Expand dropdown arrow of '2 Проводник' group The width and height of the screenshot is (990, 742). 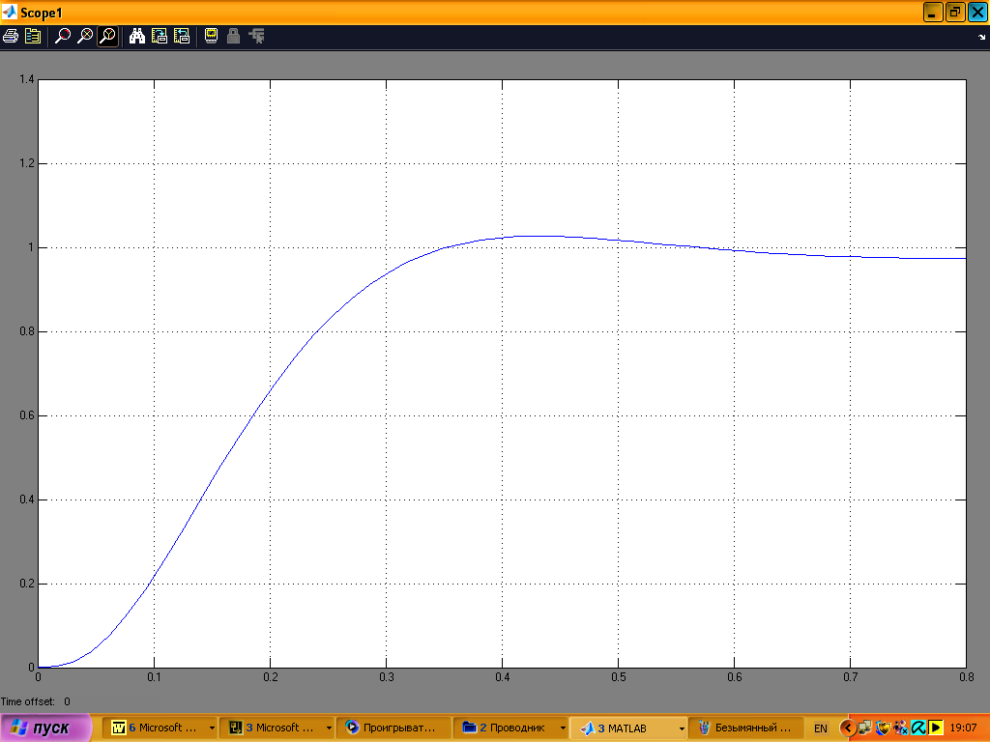coord(564,728)
